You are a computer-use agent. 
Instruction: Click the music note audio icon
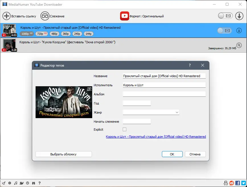[x=16, y=183]
